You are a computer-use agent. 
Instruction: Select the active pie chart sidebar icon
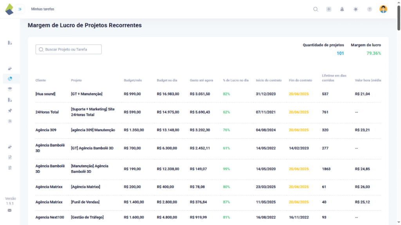(10, 79)
